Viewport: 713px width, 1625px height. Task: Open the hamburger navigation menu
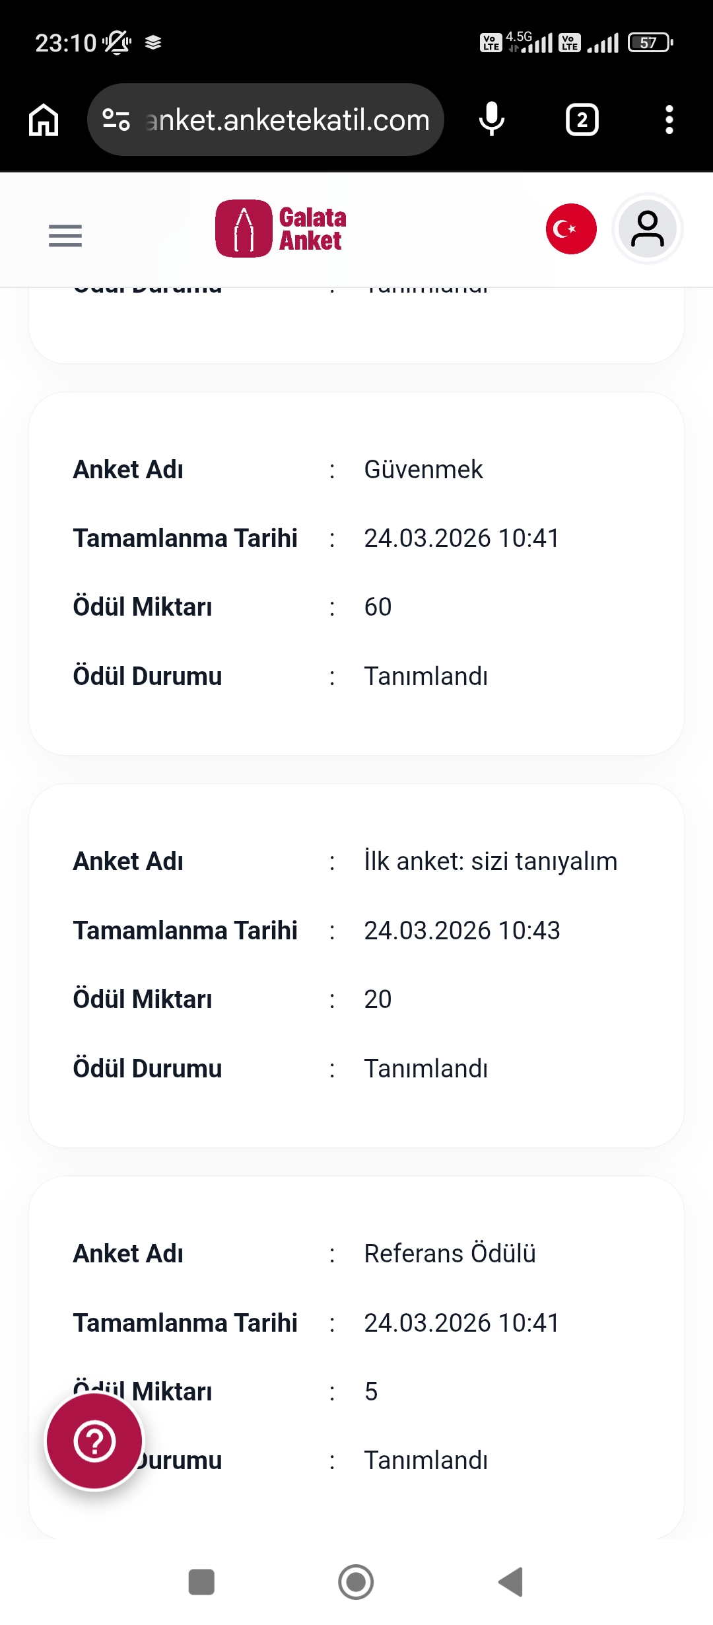tap(65, 236)
